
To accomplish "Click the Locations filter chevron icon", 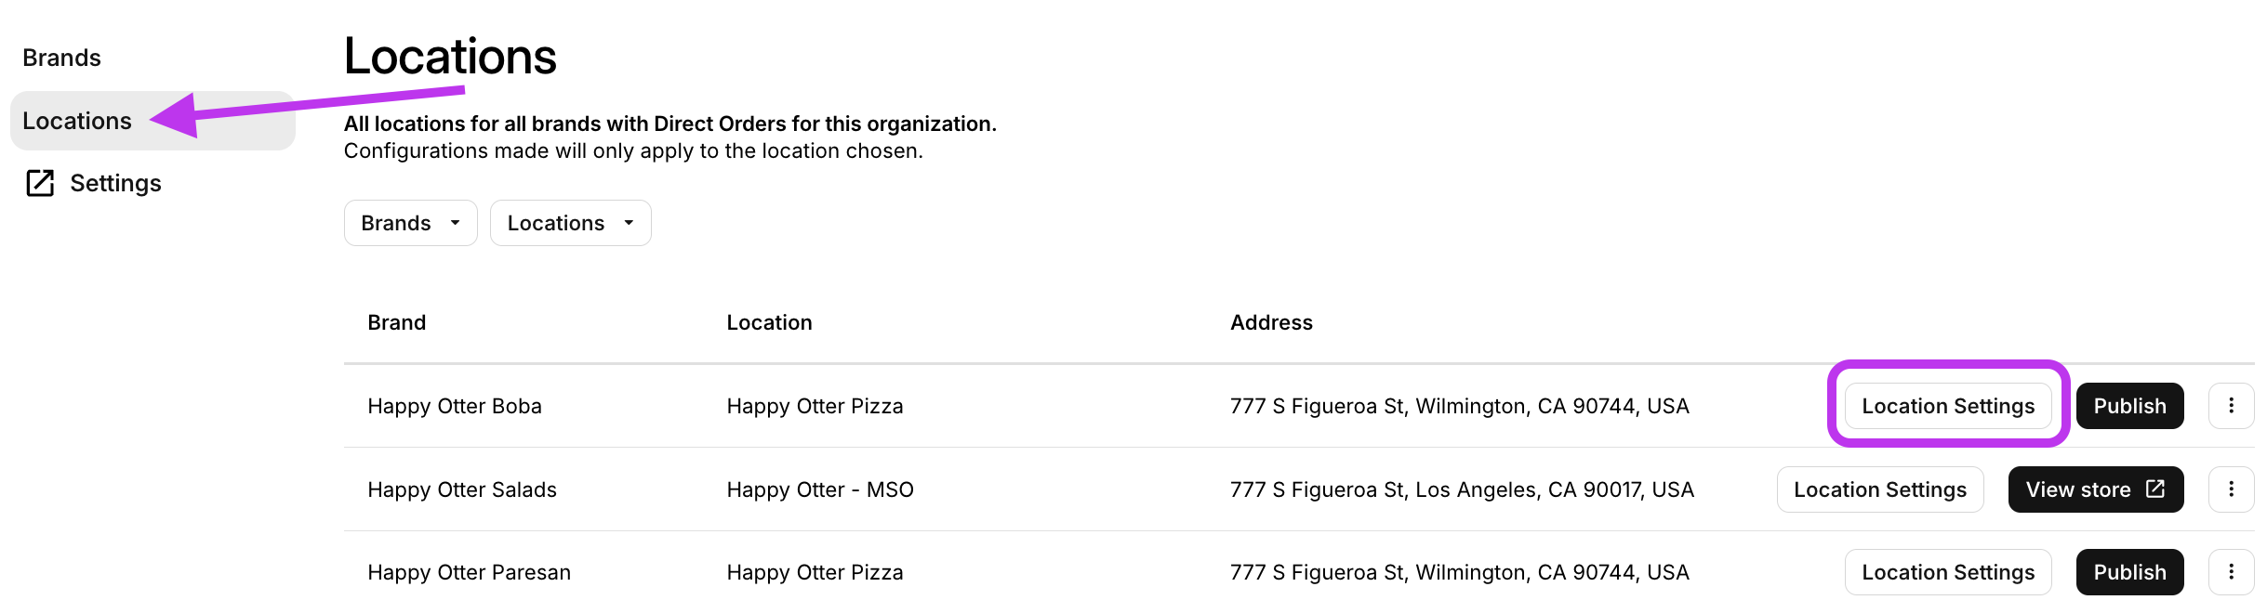I will pos(629,223).
